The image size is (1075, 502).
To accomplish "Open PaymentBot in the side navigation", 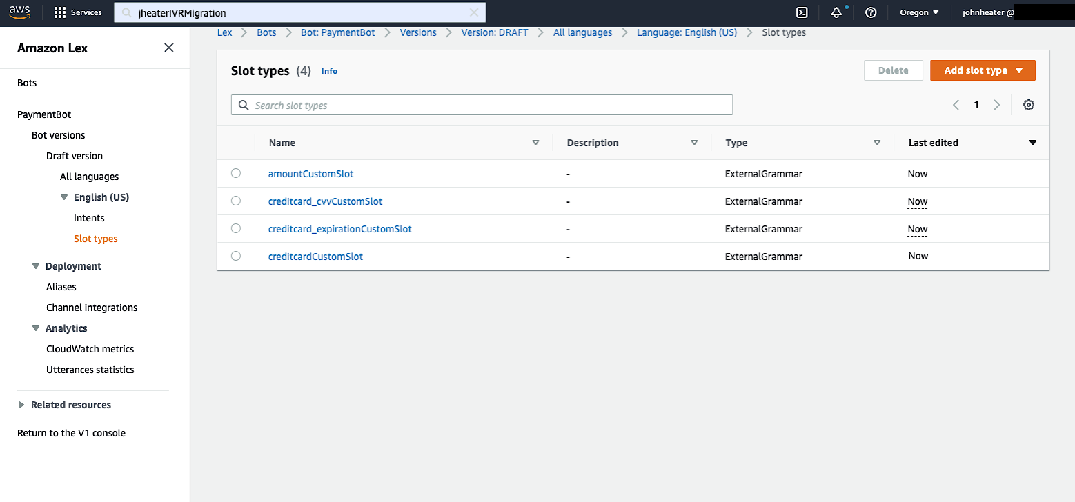I will [44, 114].
